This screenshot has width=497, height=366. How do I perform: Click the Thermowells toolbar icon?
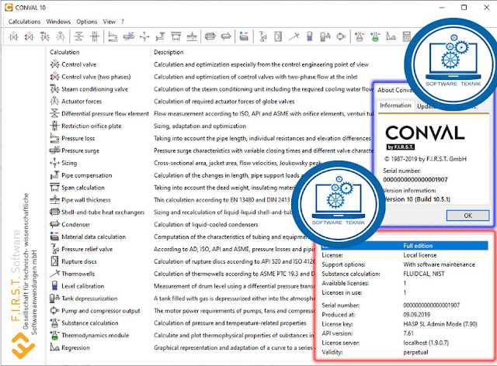(x=294, y=36)
